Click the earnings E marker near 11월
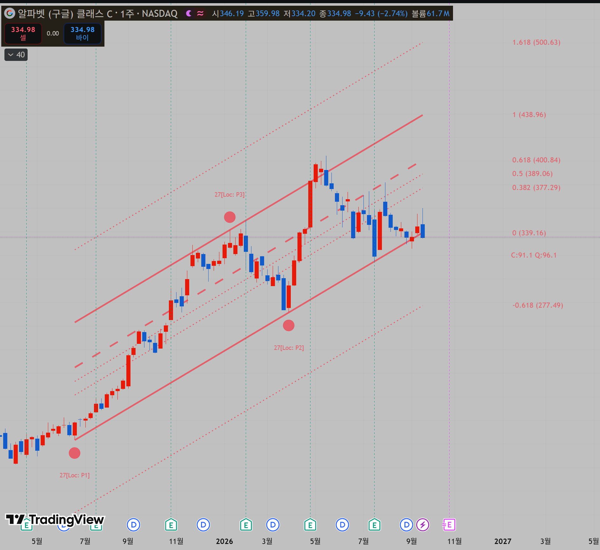Viewport: 600px width, 550px height. pyautogui.click(x=171, y=525)
